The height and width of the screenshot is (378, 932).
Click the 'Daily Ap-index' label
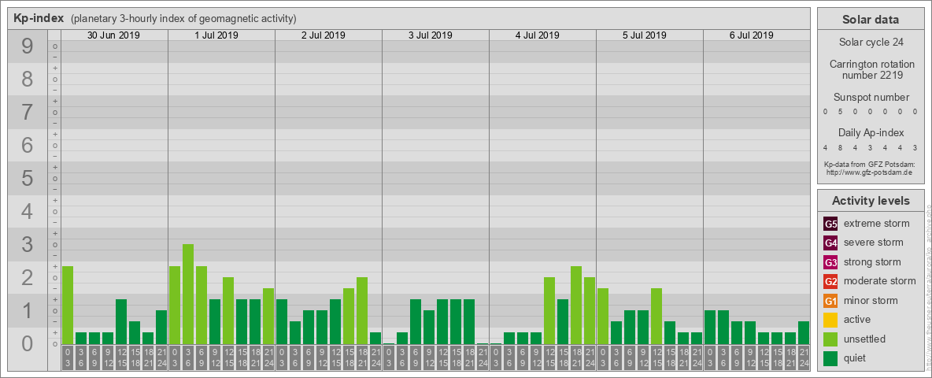click(x=871, y=132)
